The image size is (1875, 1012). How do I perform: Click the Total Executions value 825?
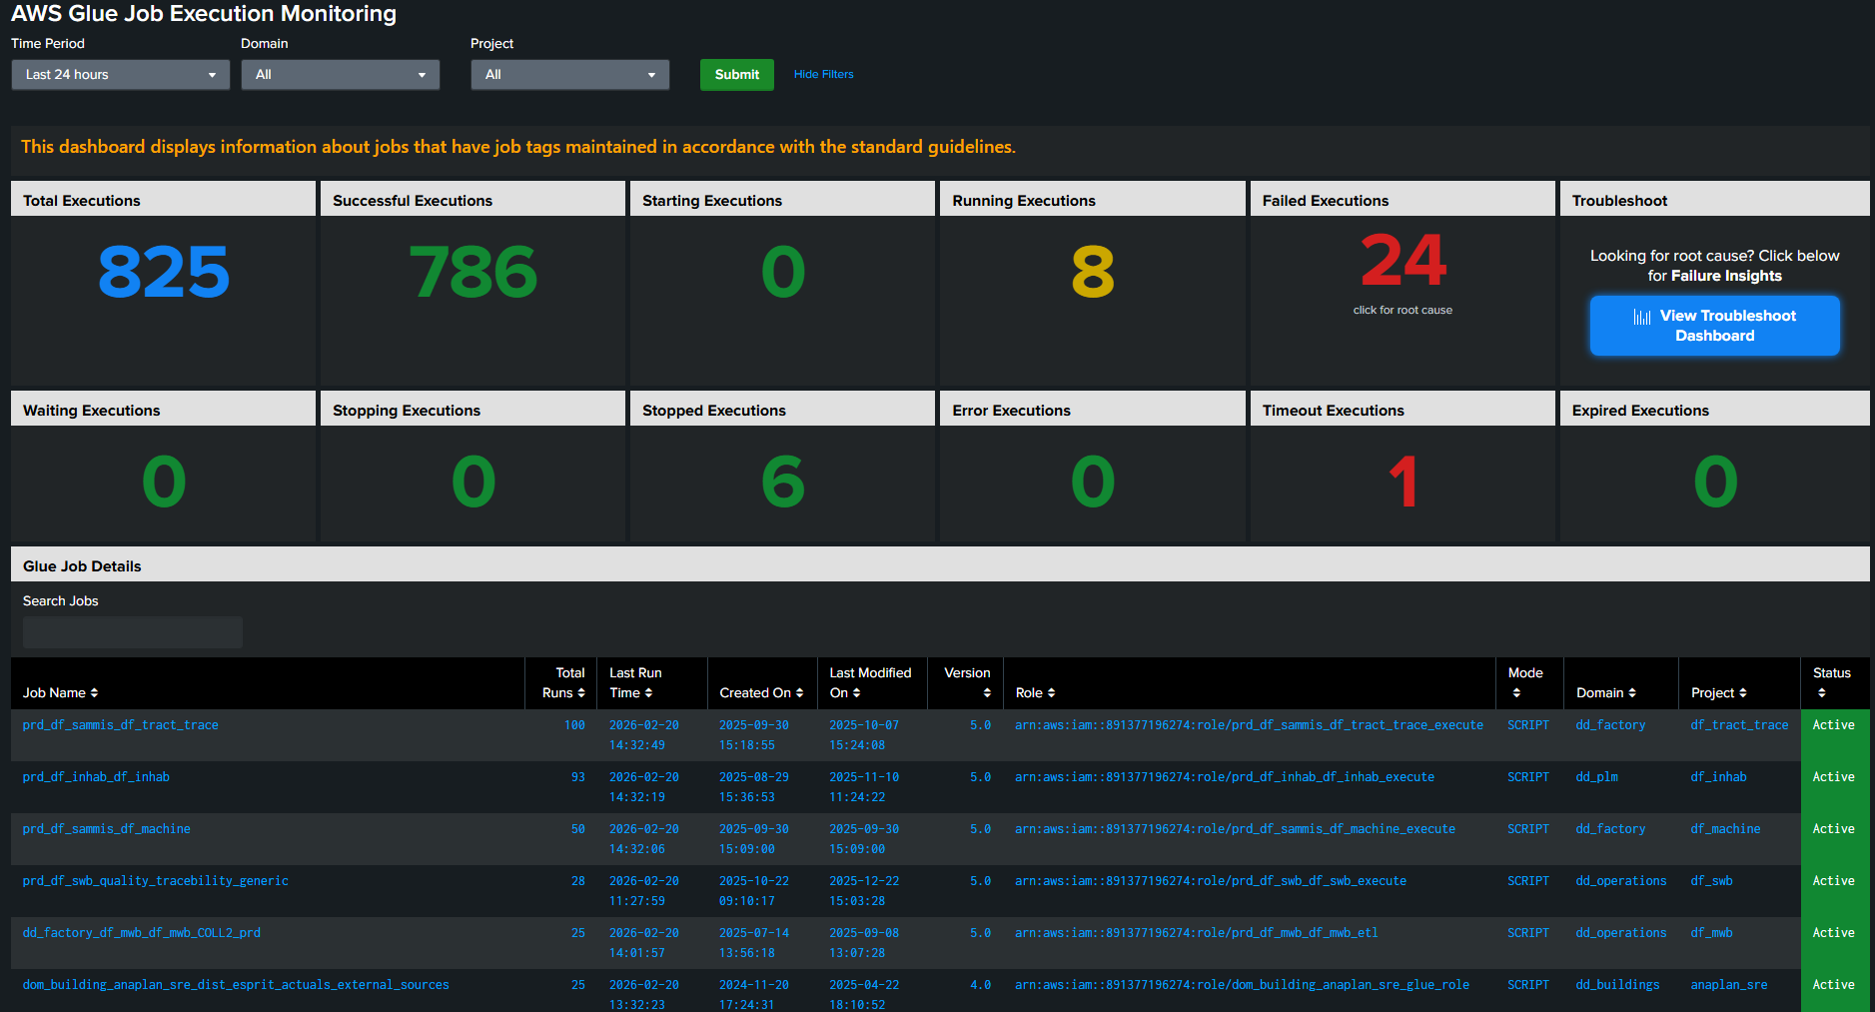point(164,272)
